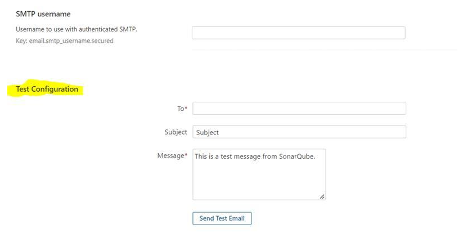Click the To* field label

click(182, 109)
